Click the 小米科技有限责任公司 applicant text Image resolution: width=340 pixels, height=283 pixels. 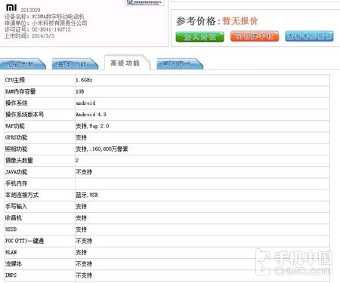click(60, 23)
